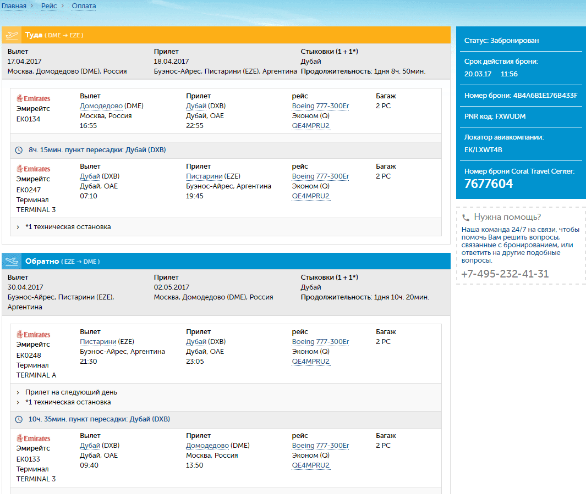Open Дубай arrival link for EK0248

196,341
